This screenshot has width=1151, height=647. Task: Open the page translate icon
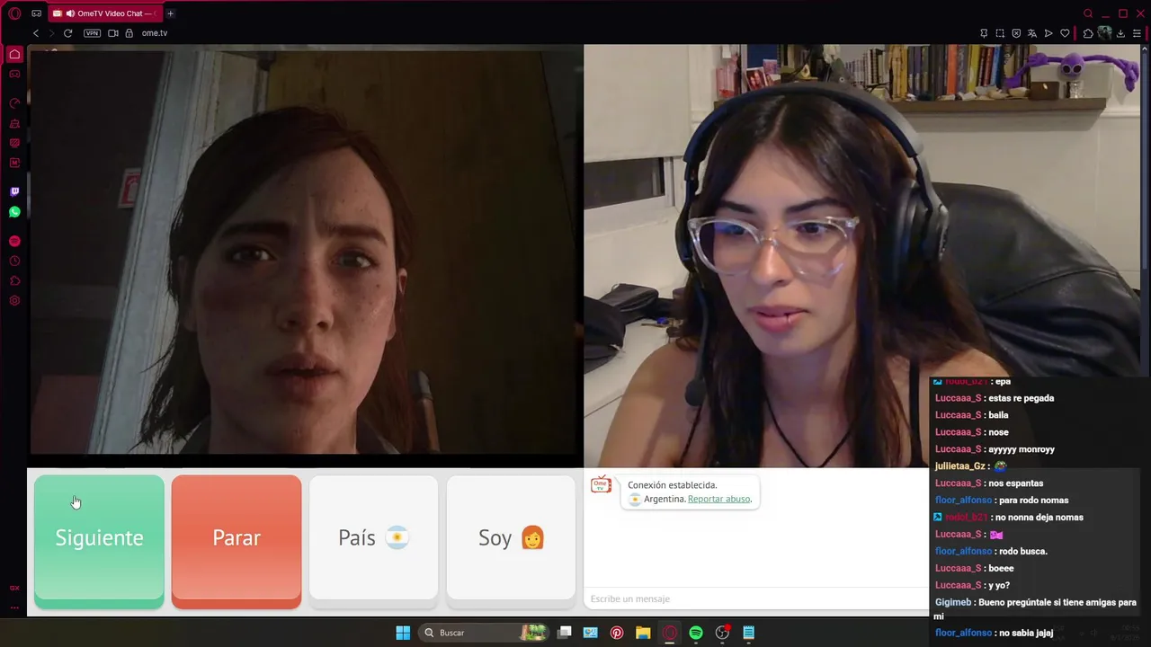pos(1032,33)
